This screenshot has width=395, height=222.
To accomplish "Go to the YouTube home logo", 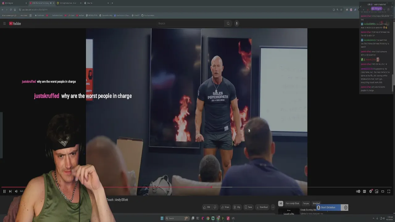I will (15, 23).
